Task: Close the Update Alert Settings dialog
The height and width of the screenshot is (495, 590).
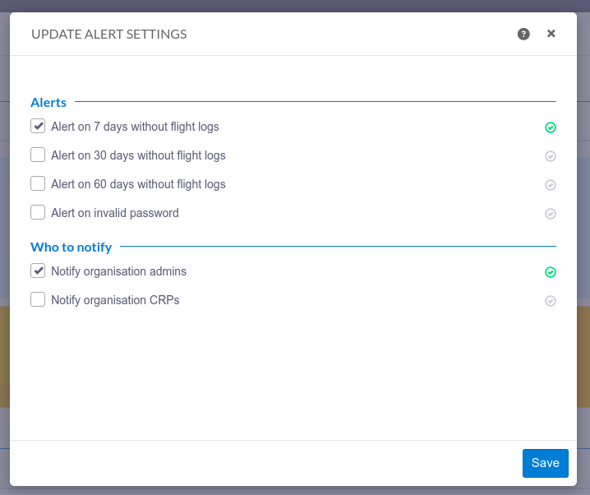Action: pos(551,34)
